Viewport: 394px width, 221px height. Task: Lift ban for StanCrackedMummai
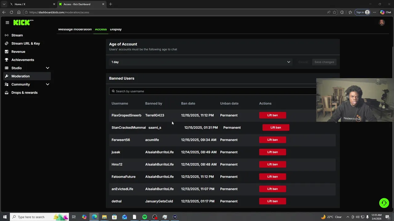point(275,127)
